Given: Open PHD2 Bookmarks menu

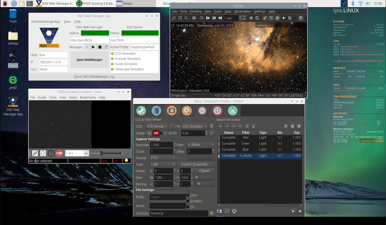Looking at the screenshot, I should (x=88, y=97).
